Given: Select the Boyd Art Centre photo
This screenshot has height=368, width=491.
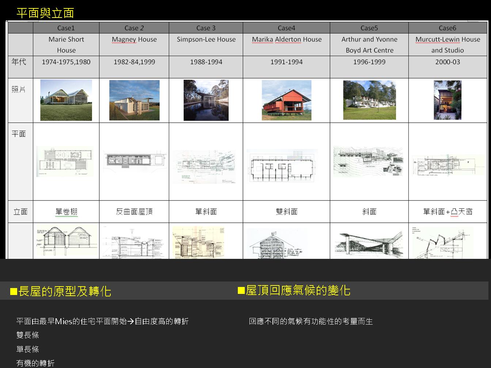Looking at the screenshot, I should [369, 100].
